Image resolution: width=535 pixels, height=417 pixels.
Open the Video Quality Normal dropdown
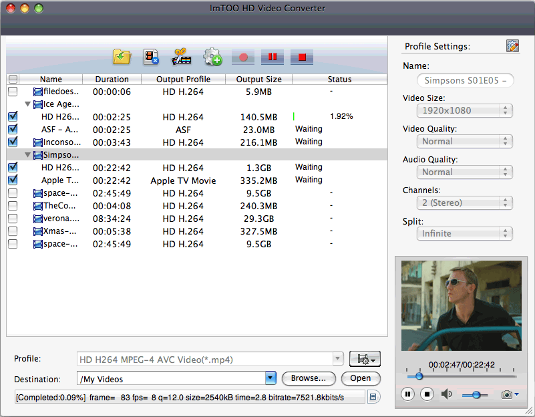[464, 141]
